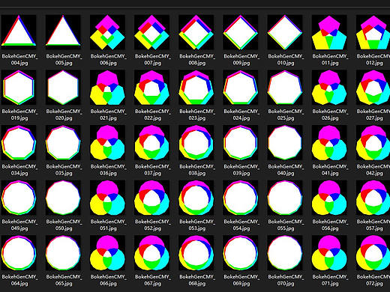Screen dimensions: 390x292
Task: Pick the BokehGenCMY_009.jpg diamond thumbnail
Action: click(241, 32)
